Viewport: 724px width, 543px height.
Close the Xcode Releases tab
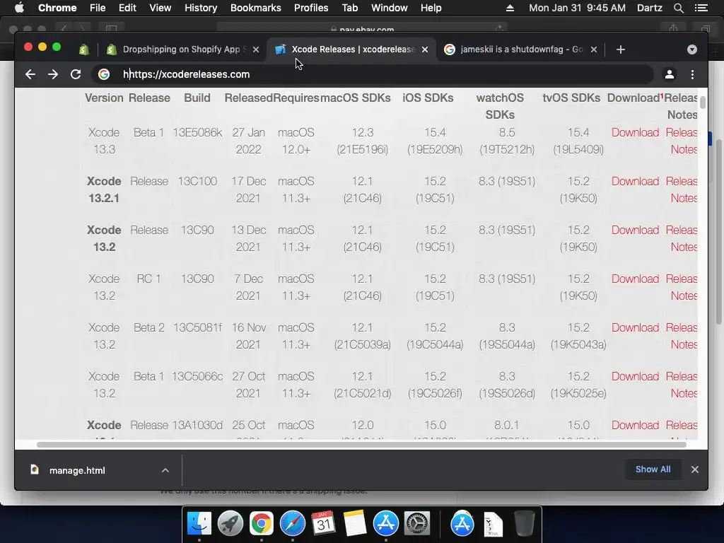click(425, 49)
